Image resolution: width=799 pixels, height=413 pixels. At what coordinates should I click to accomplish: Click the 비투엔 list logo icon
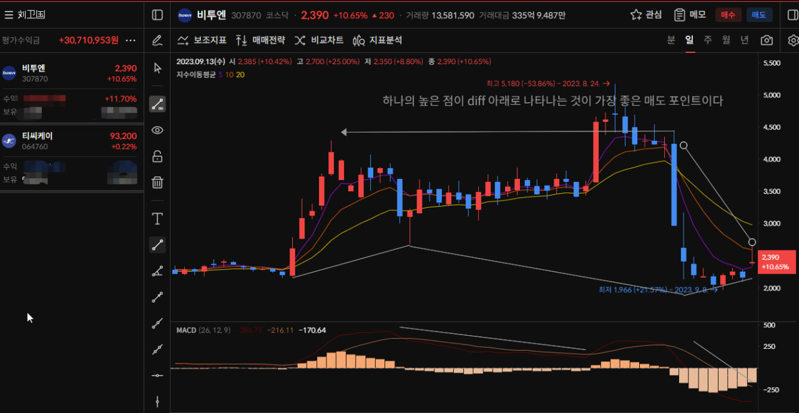click(9, 73)
